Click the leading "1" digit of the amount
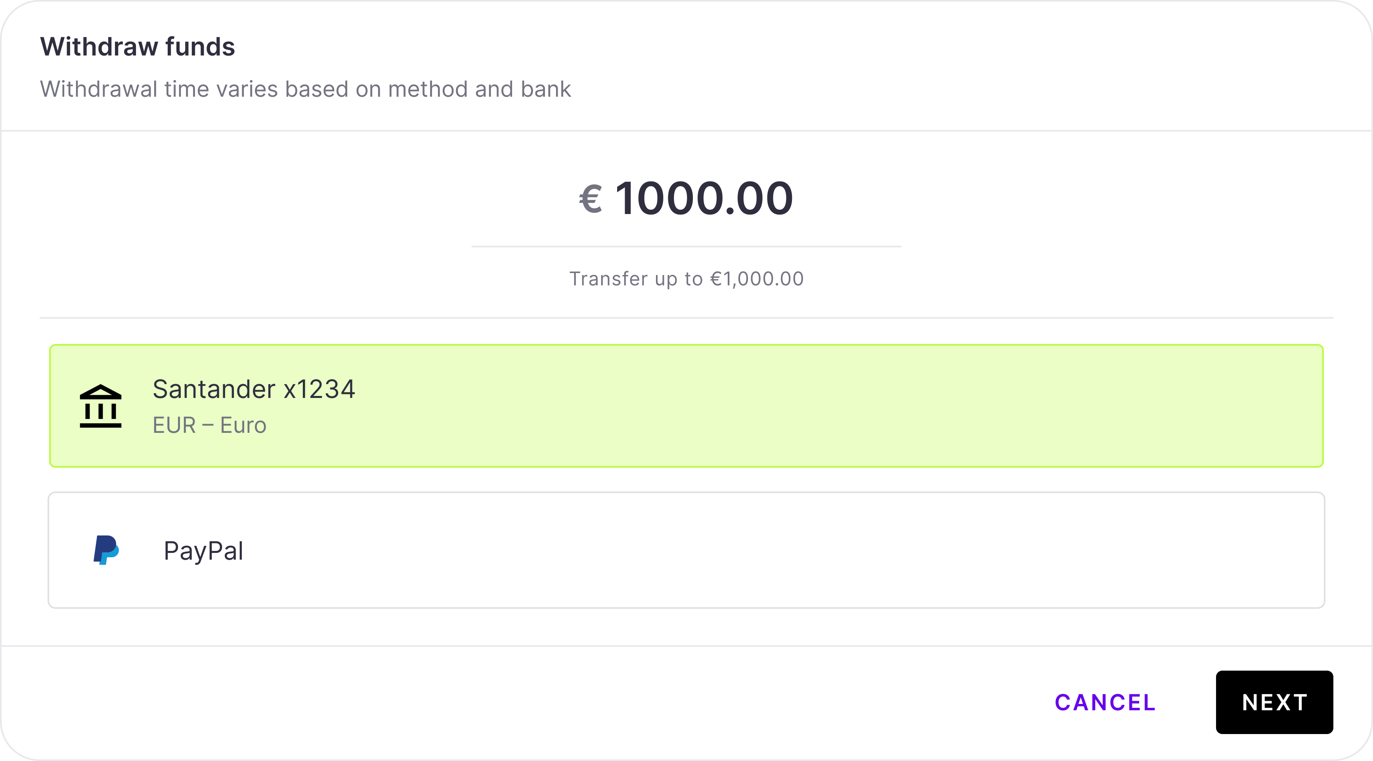The height and width of the screenshot is (761, 1373). 627,198
